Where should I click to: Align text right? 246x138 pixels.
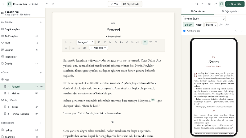(156, 42)
